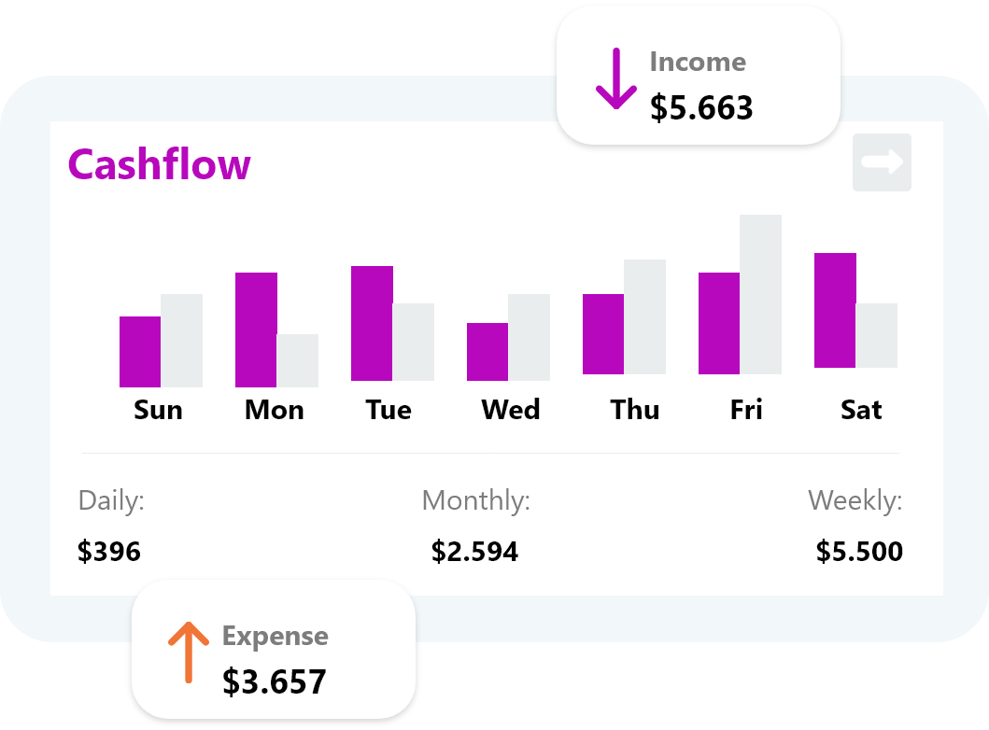This screenshot has width=989, height=730.
Task: Select the Fri day label
Action: pyautogui.click(x=746, y=410)
